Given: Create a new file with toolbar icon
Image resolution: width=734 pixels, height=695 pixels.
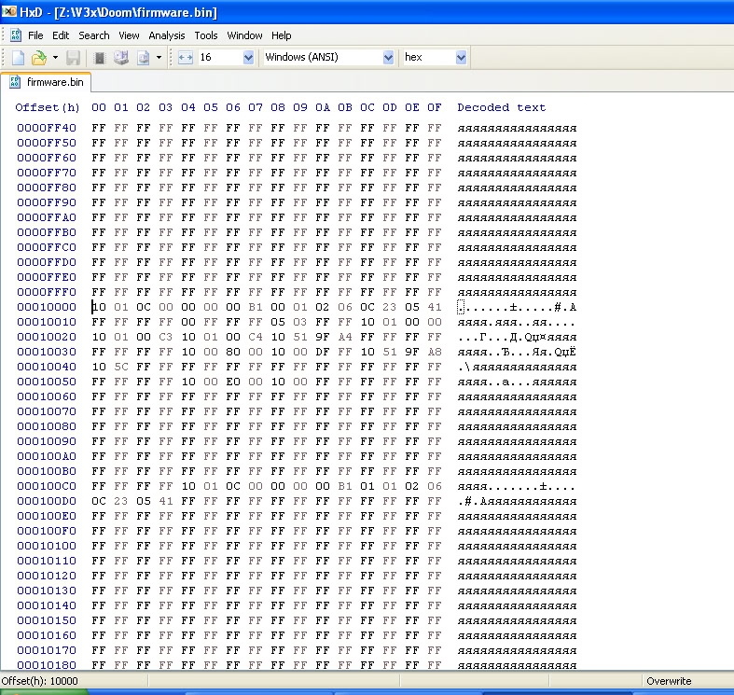Looking at the screenshot, I should click(18, 58).
